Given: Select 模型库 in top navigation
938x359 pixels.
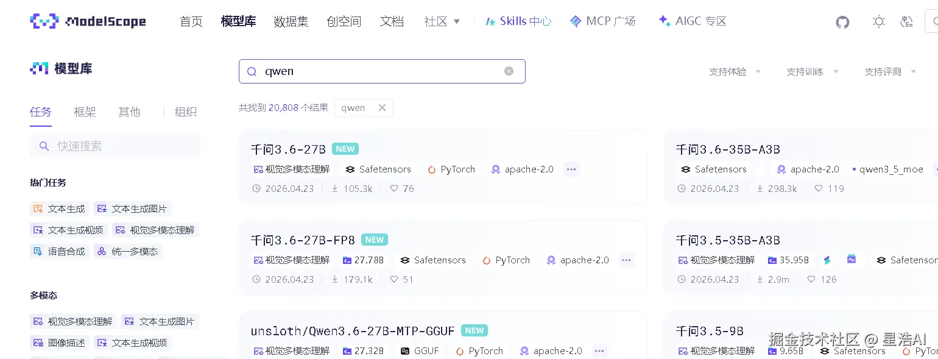Looking at the screenshot, I should click(238, 21).
